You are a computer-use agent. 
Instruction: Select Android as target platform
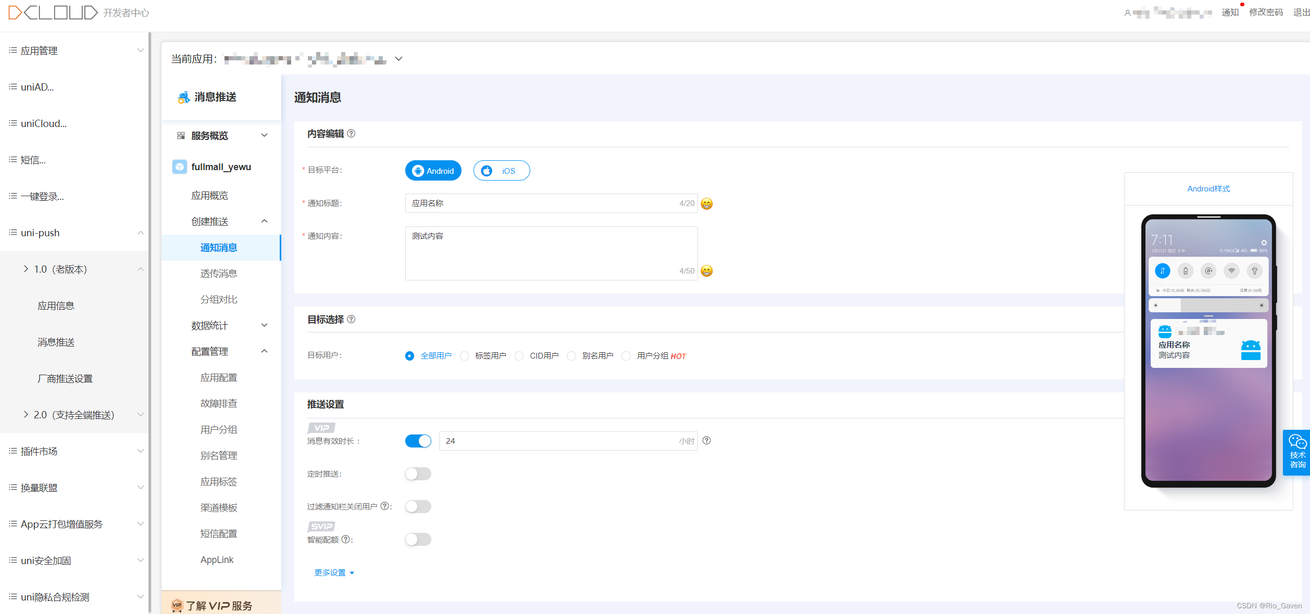click(433, 171)
